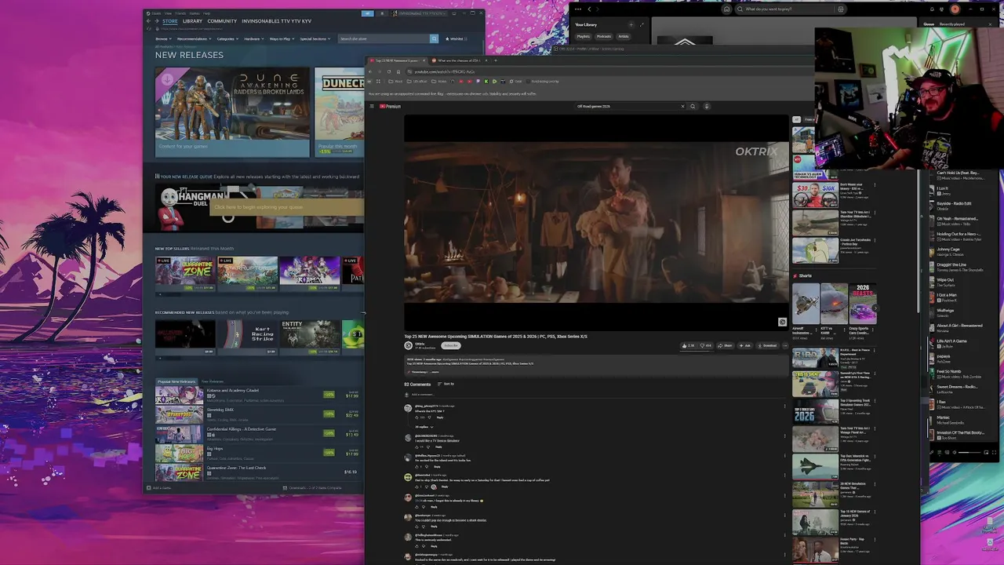Open the LIBRARY tab in Steam

click(192, 21)
